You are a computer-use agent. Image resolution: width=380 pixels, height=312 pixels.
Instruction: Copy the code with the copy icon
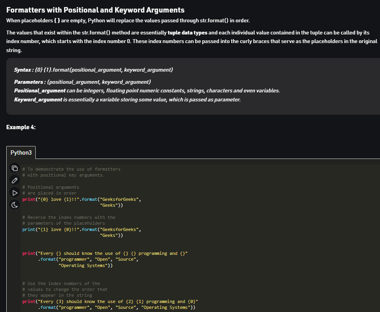click(x=15, y=168)
